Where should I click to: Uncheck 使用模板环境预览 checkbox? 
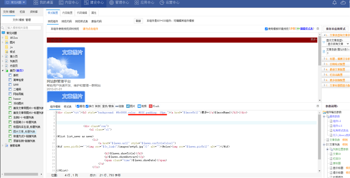coord(266,29)
